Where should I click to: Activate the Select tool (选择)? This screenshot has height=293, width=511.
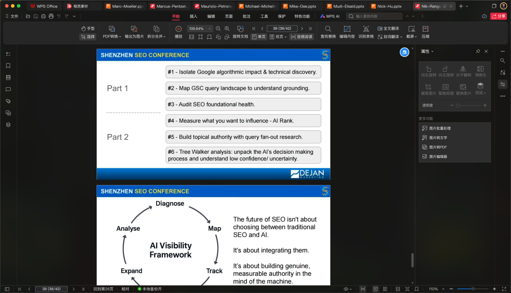click(88, 37)
